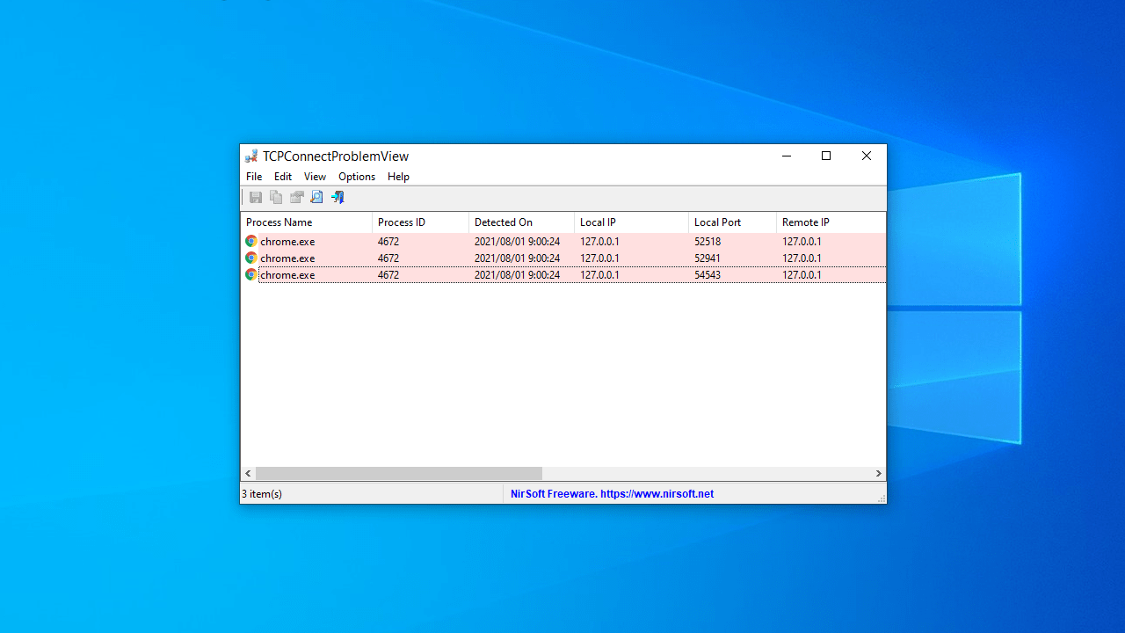Sort by Remote IP column header
Viewport: 1125px width, 633px height.
[x=831, y=222]
